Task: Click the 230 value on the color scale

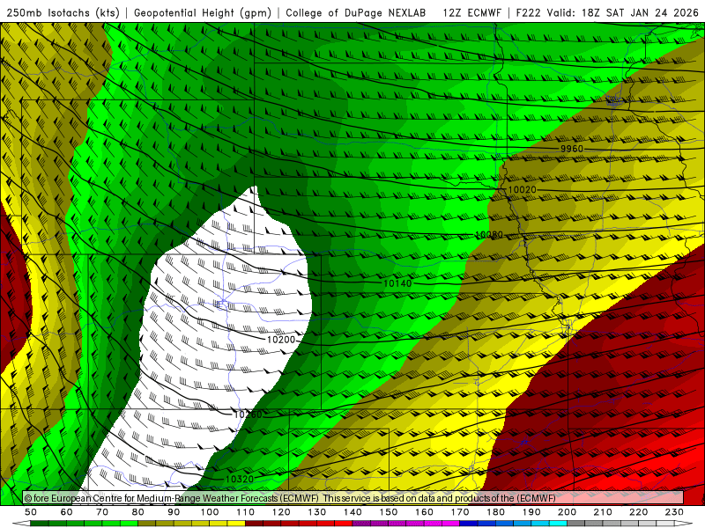Action: pos(674,512)
